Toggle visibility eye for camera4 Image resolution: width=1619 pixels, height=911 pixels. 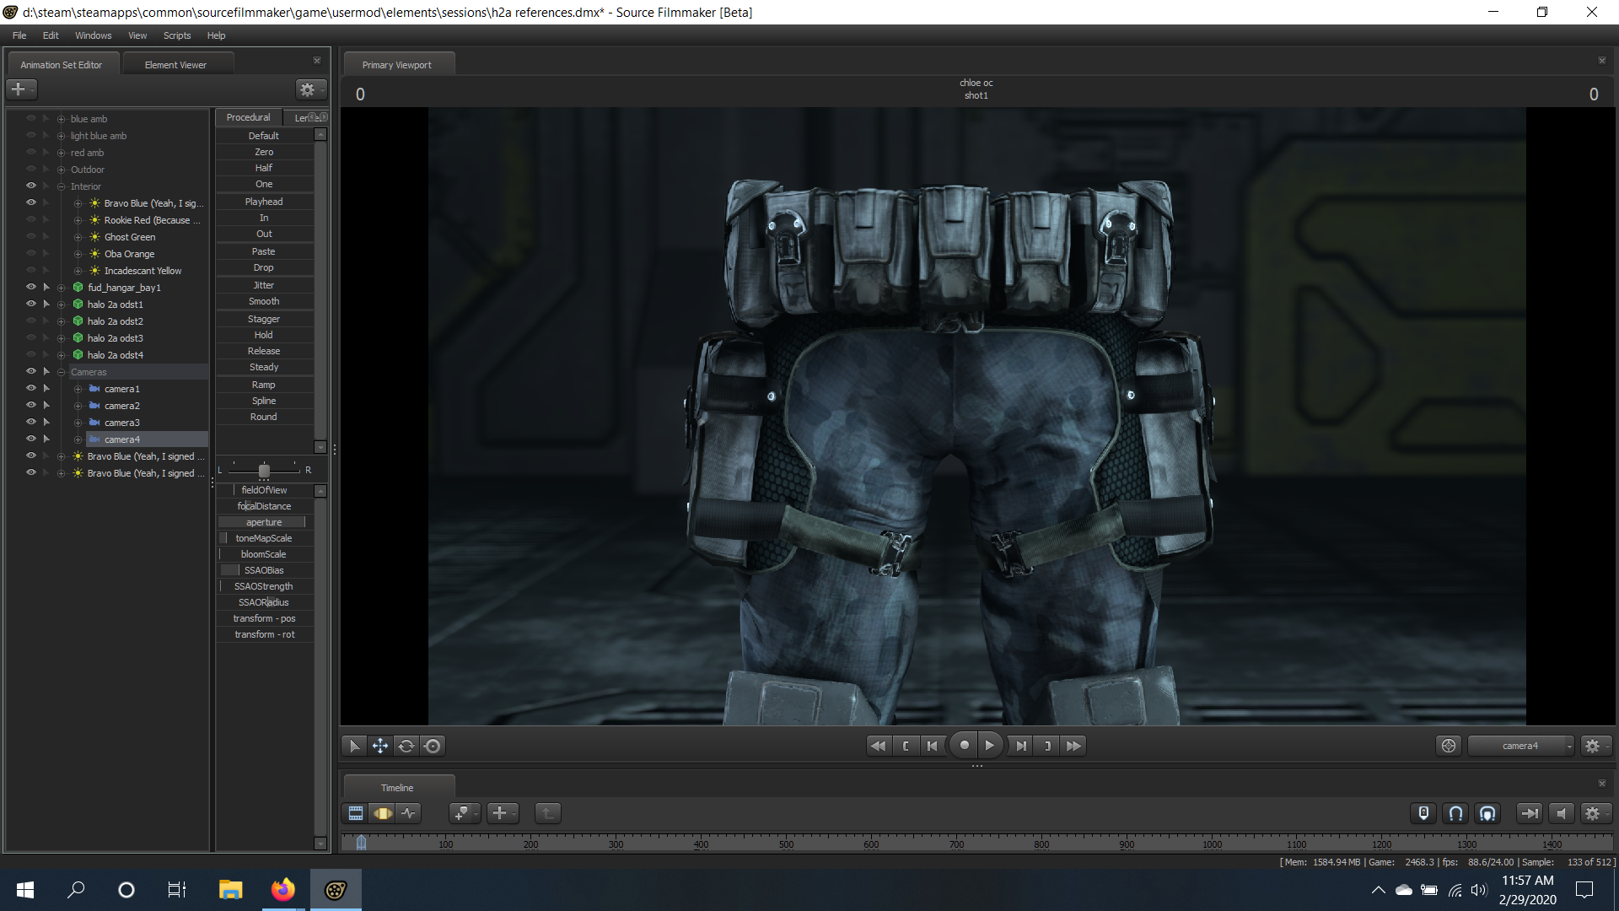(31, 439)
